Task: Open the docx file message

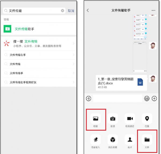Action: click(x=121, y=83)
